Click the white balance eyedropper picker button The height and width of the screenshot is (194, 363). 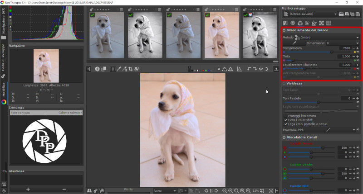(294, 43)
